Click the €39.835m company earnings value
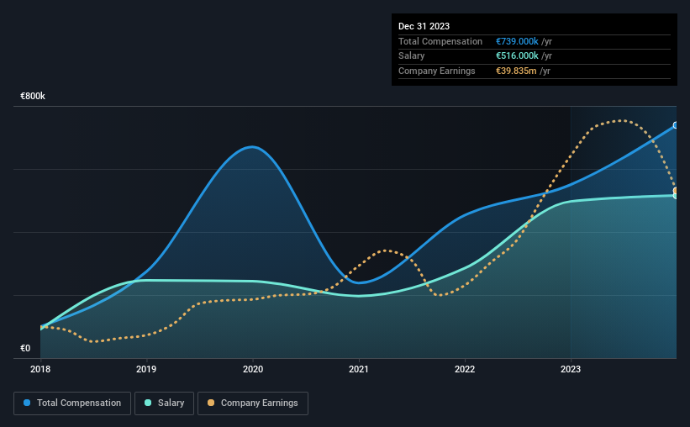Image resolution: width=690 pixels, height=427 pixels. pos(516,71)
